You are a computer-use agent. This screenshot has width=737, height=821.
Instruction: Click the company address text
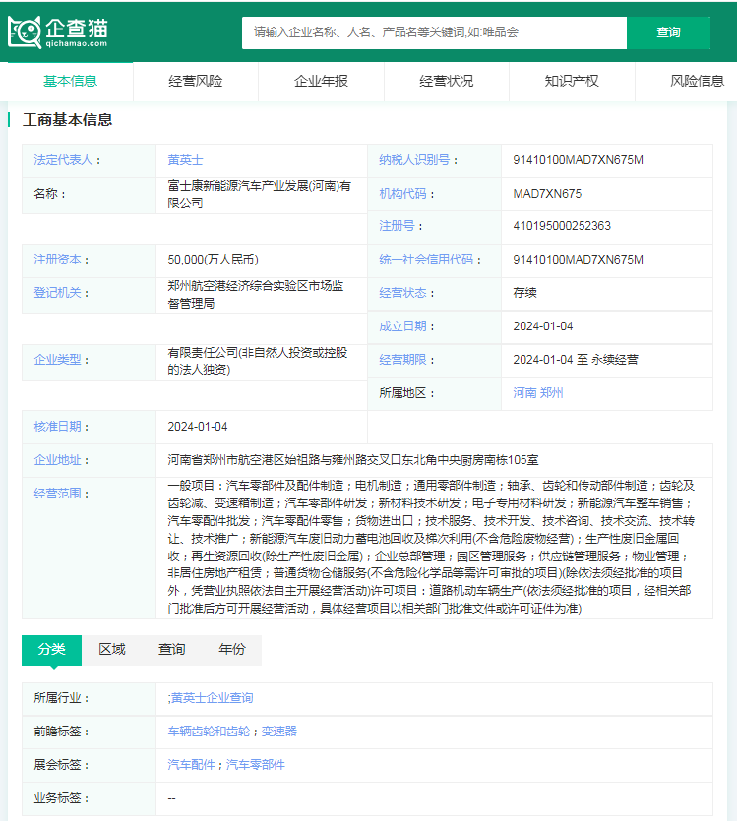pyautogui.click(x=353, y=460)
